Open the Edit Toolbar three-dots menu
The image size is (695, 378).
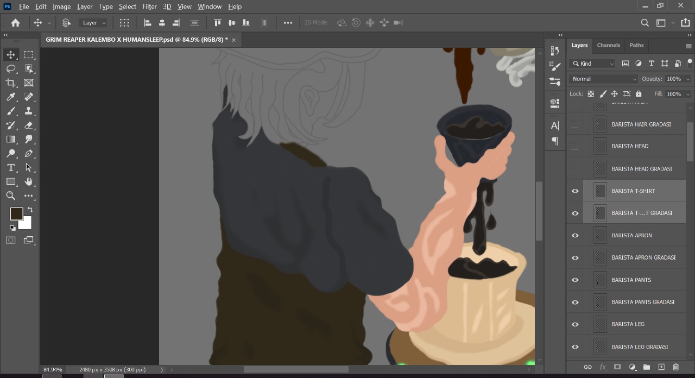click(x=29, y=196)
